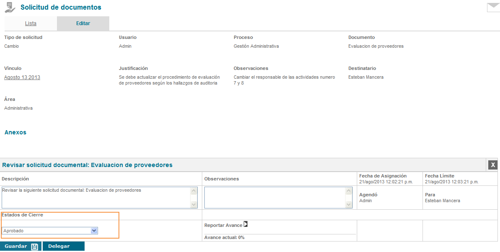Click the Anexos section heading
Viewport: 500px width, 252px height.
[x=15, y=132]
